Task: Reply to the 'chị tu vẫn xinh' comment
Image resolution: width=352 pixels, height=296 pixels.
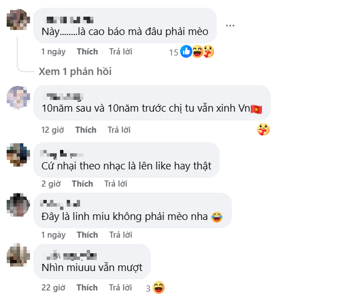Action: (x=119, y=130)
